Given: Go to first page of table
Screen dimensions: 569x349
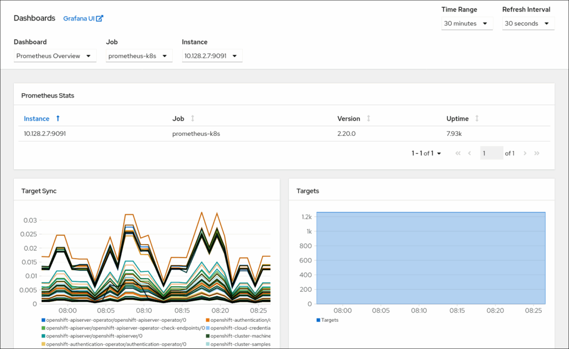Looking at the screenshot, I should [x=458, y=154].
